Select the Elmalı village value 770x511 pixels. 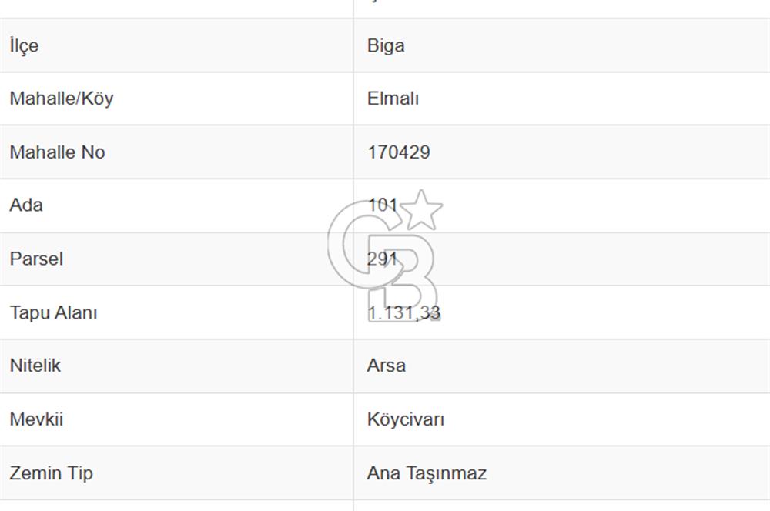[x=393, y=99]
